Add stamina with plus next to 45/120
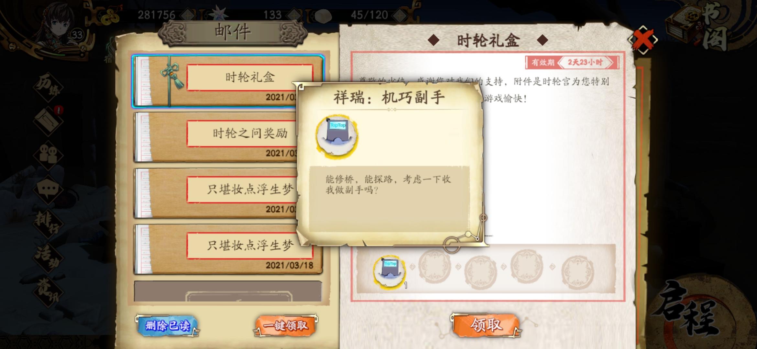 [400, 15]
